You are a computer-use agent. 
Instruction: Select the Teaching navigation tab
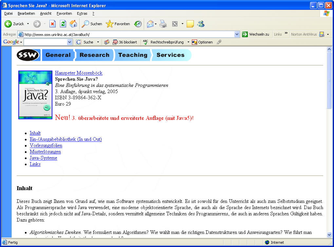(x=133, y=55)
